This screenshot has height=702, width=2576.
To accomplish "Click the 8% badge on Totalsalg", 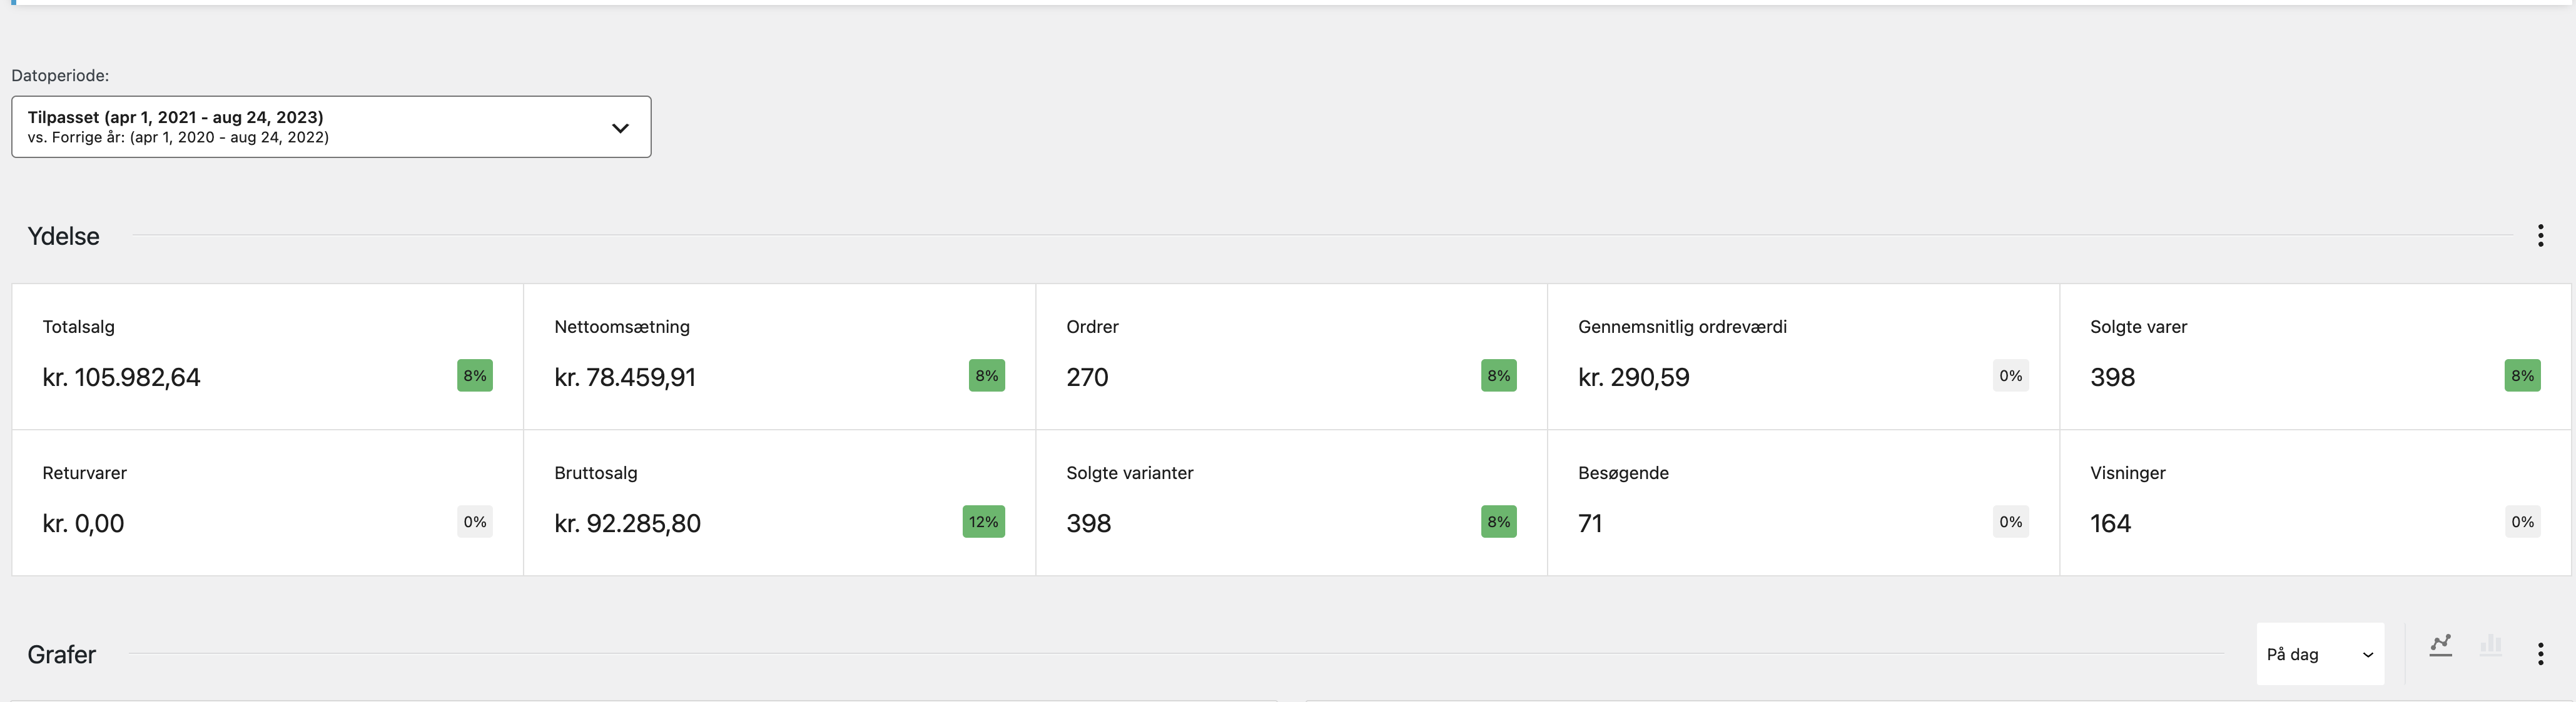I will (x=475, y=375).
